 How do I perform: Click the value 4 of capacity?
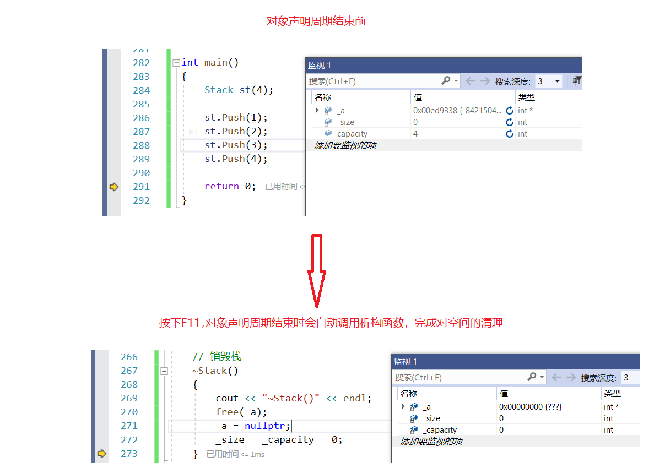(415, 134)
